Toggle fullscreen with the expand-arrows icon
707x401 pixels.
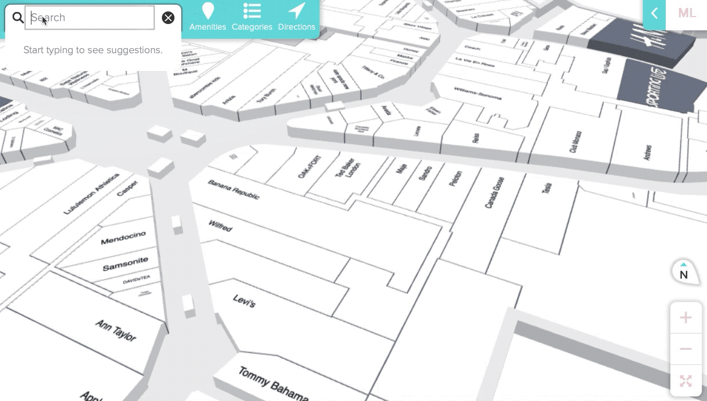coord(686,381)
